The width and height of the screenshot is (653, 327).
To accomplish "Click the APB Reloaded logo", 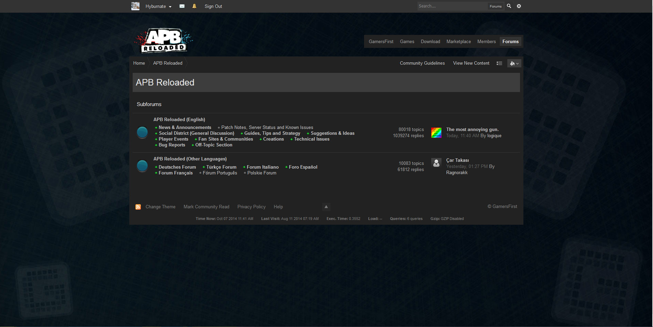I will (163, 40).
